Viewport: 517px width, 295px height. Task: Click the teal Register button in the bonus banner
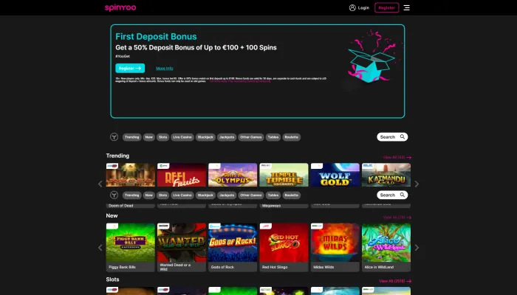pos(130,68)
